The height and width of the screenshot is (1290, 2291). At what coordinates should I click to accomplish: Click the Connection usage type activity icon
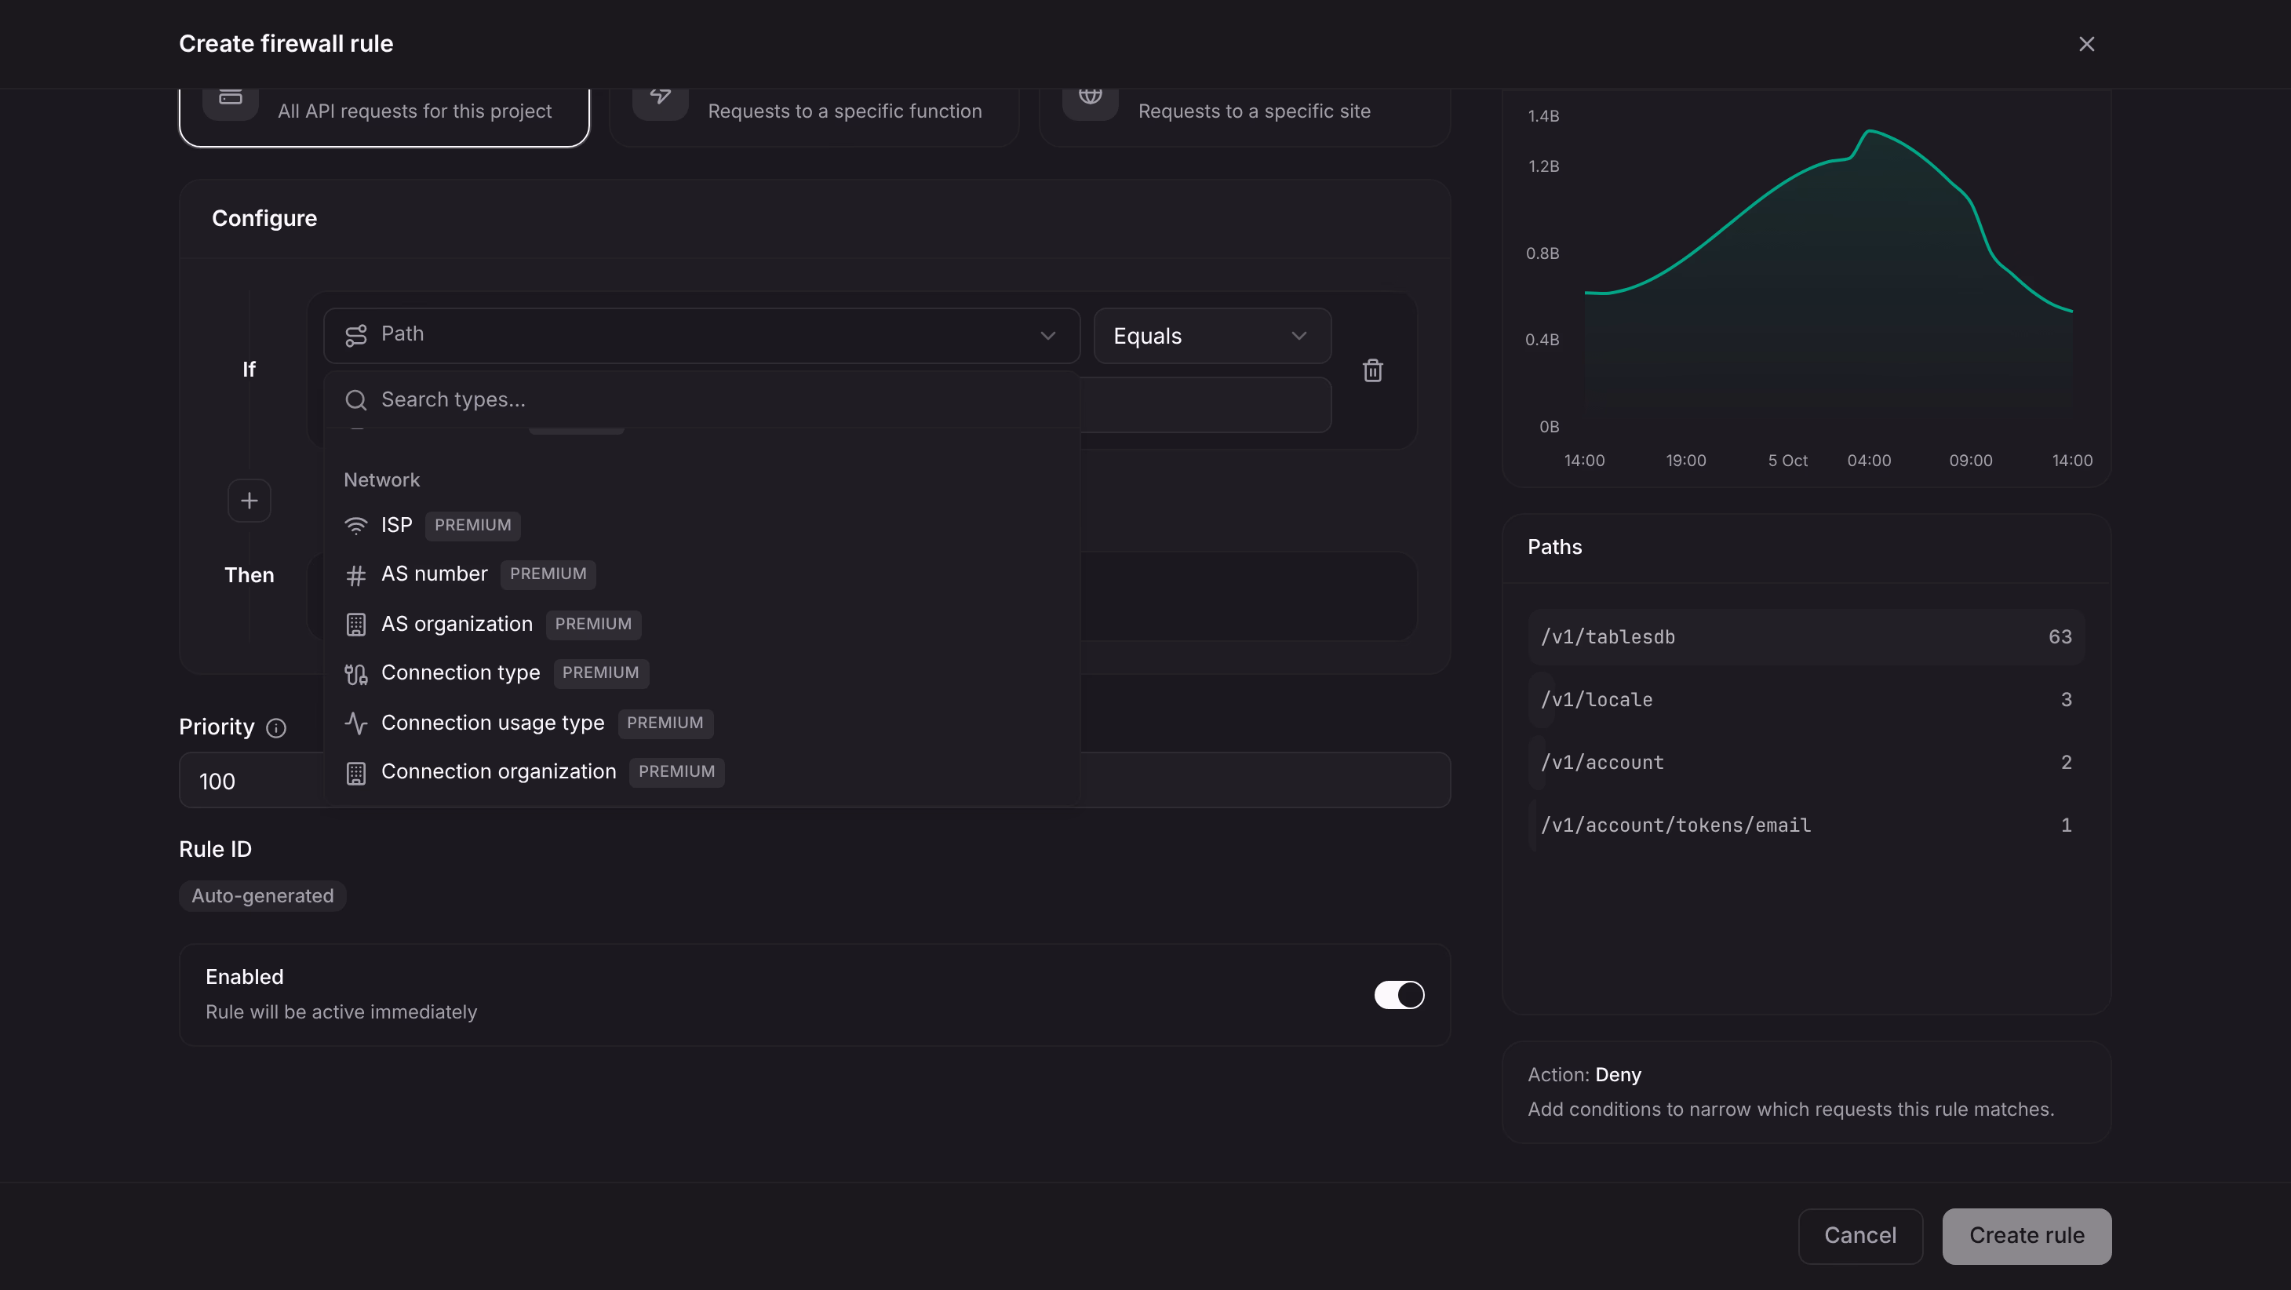pyautogui.click(x=355, y=723)
